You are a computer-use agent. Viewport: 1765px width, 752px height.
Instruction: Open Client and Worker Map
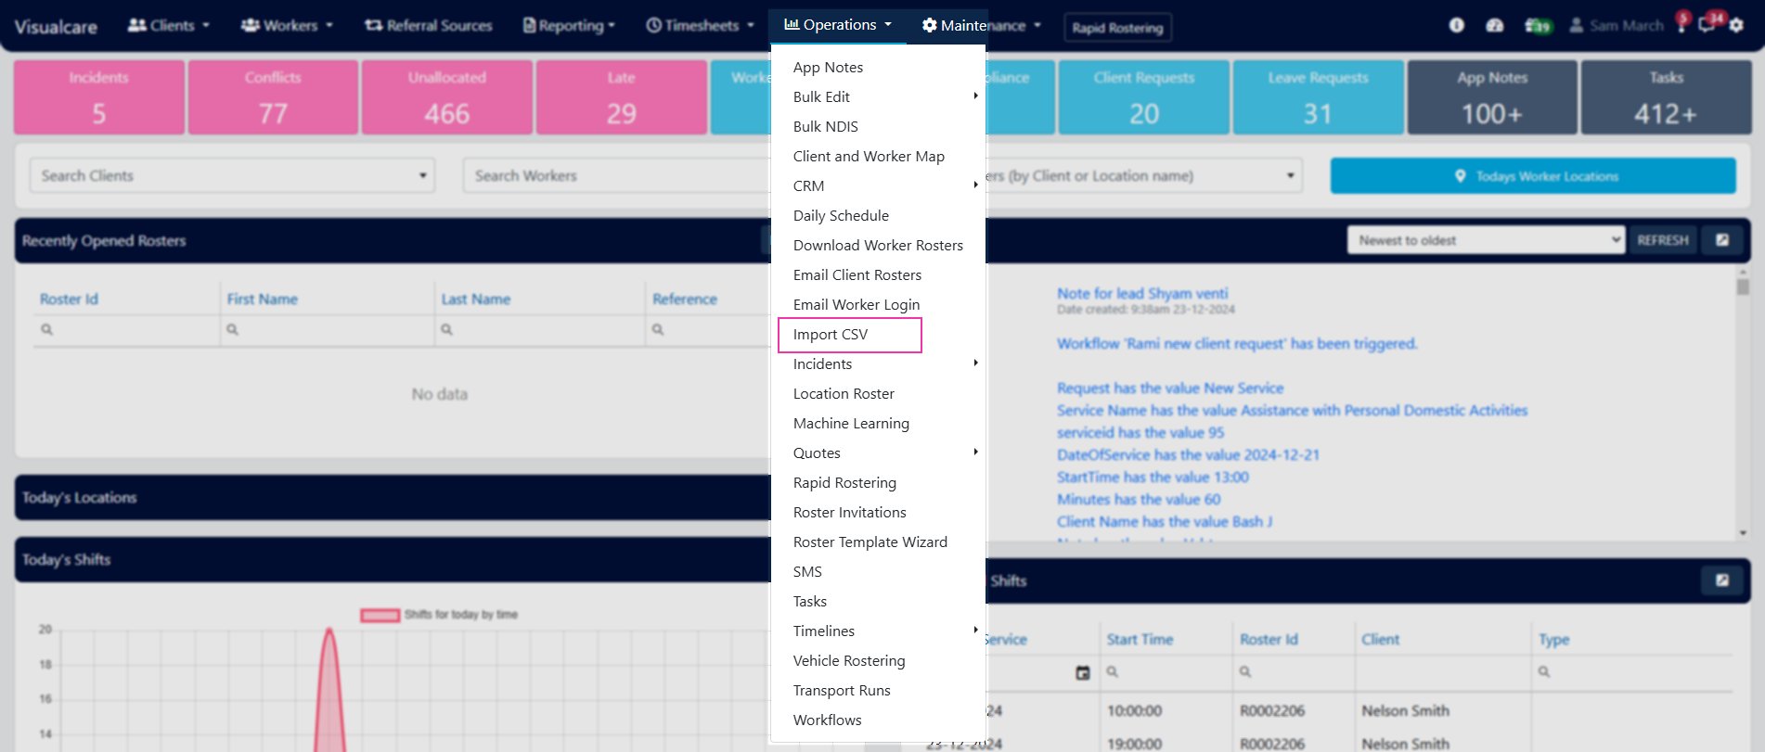click(x=869, y=156)
